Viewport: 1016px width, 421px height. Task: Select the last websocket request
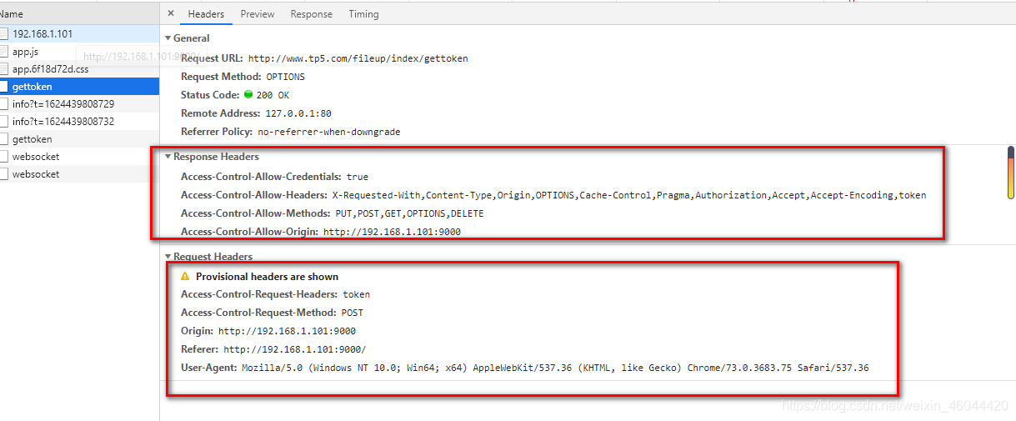pos(79,174)
